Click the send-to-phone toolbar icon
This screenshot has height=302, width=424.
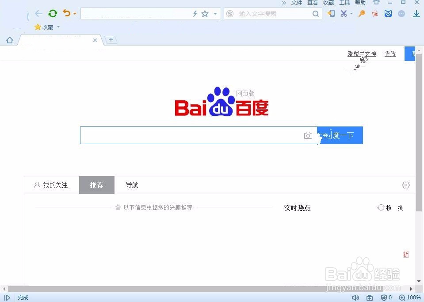pyautogui.click(x=331, y=13)
